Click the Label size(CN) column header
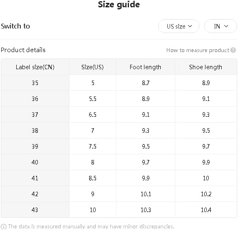This screenshot has width=238, height=230. pyautogui.click(x=35, y=67)
